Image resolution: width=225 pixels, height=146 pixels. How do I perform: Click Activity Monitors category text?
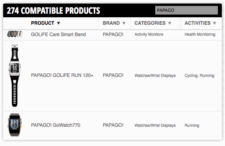[x=149, y=35]
